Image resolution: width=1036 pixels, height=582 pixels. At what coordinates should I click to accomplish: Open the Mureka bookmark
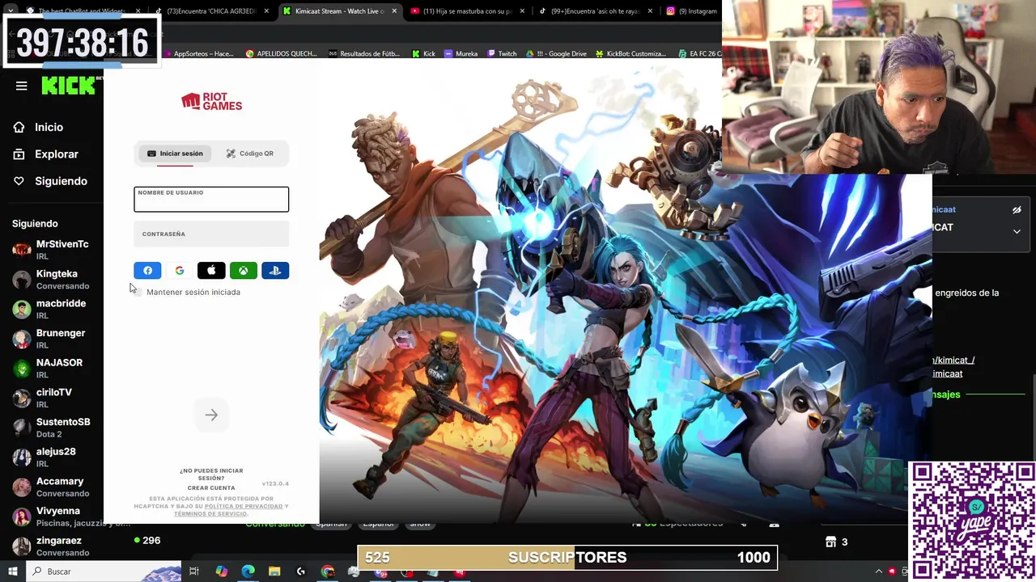[x=461, y=53]
